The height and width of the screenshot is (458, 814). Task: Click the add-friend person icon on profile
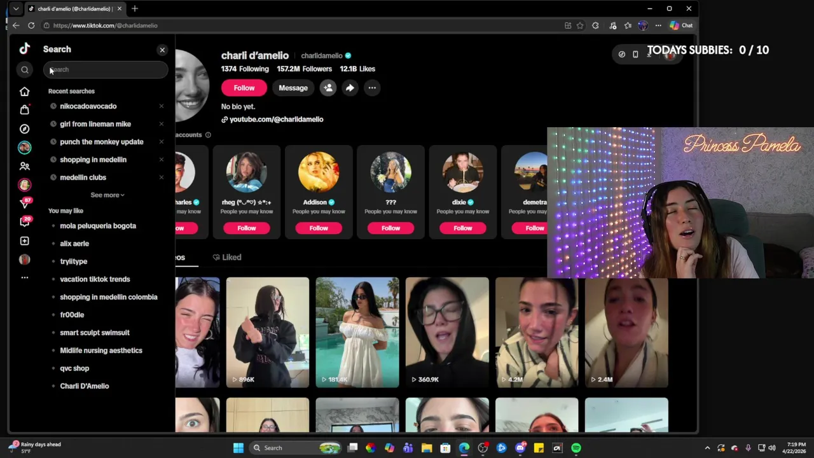pyautogui.click(x=328, y=88)
